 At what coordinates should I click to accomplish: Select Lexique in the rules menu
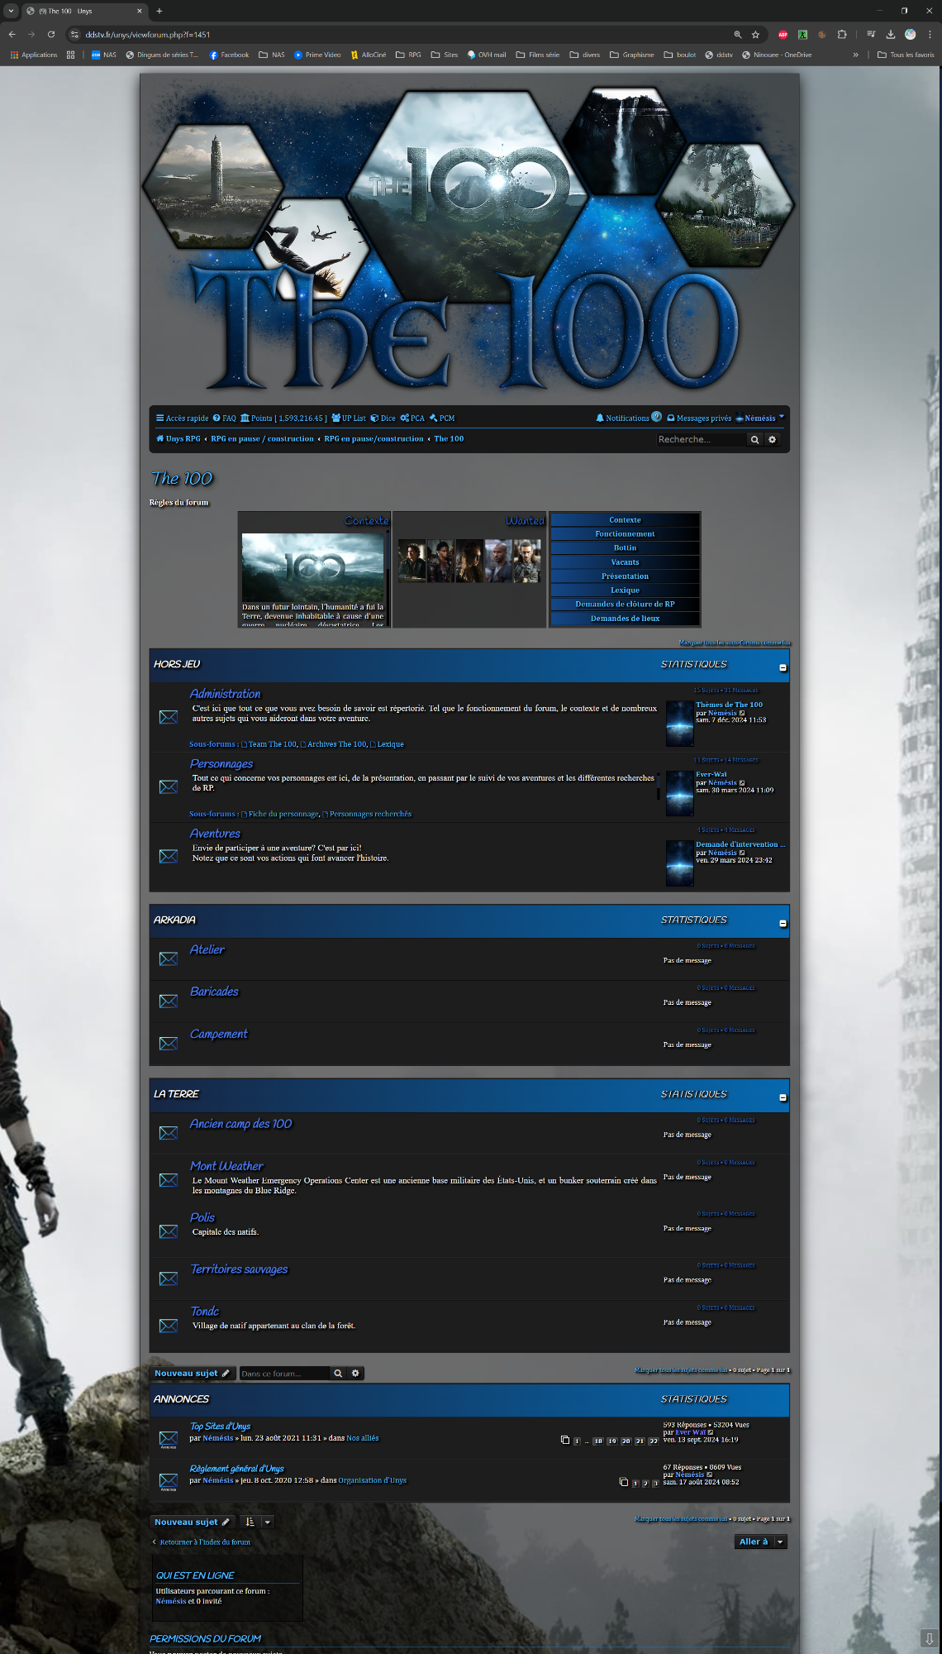pos(626,590)
